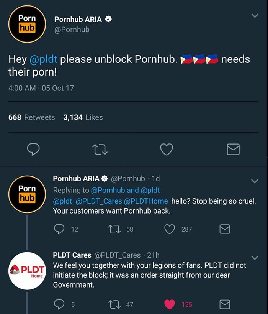
Task: Reply to the PLDT Cares tweet
Action: point(59,304)
